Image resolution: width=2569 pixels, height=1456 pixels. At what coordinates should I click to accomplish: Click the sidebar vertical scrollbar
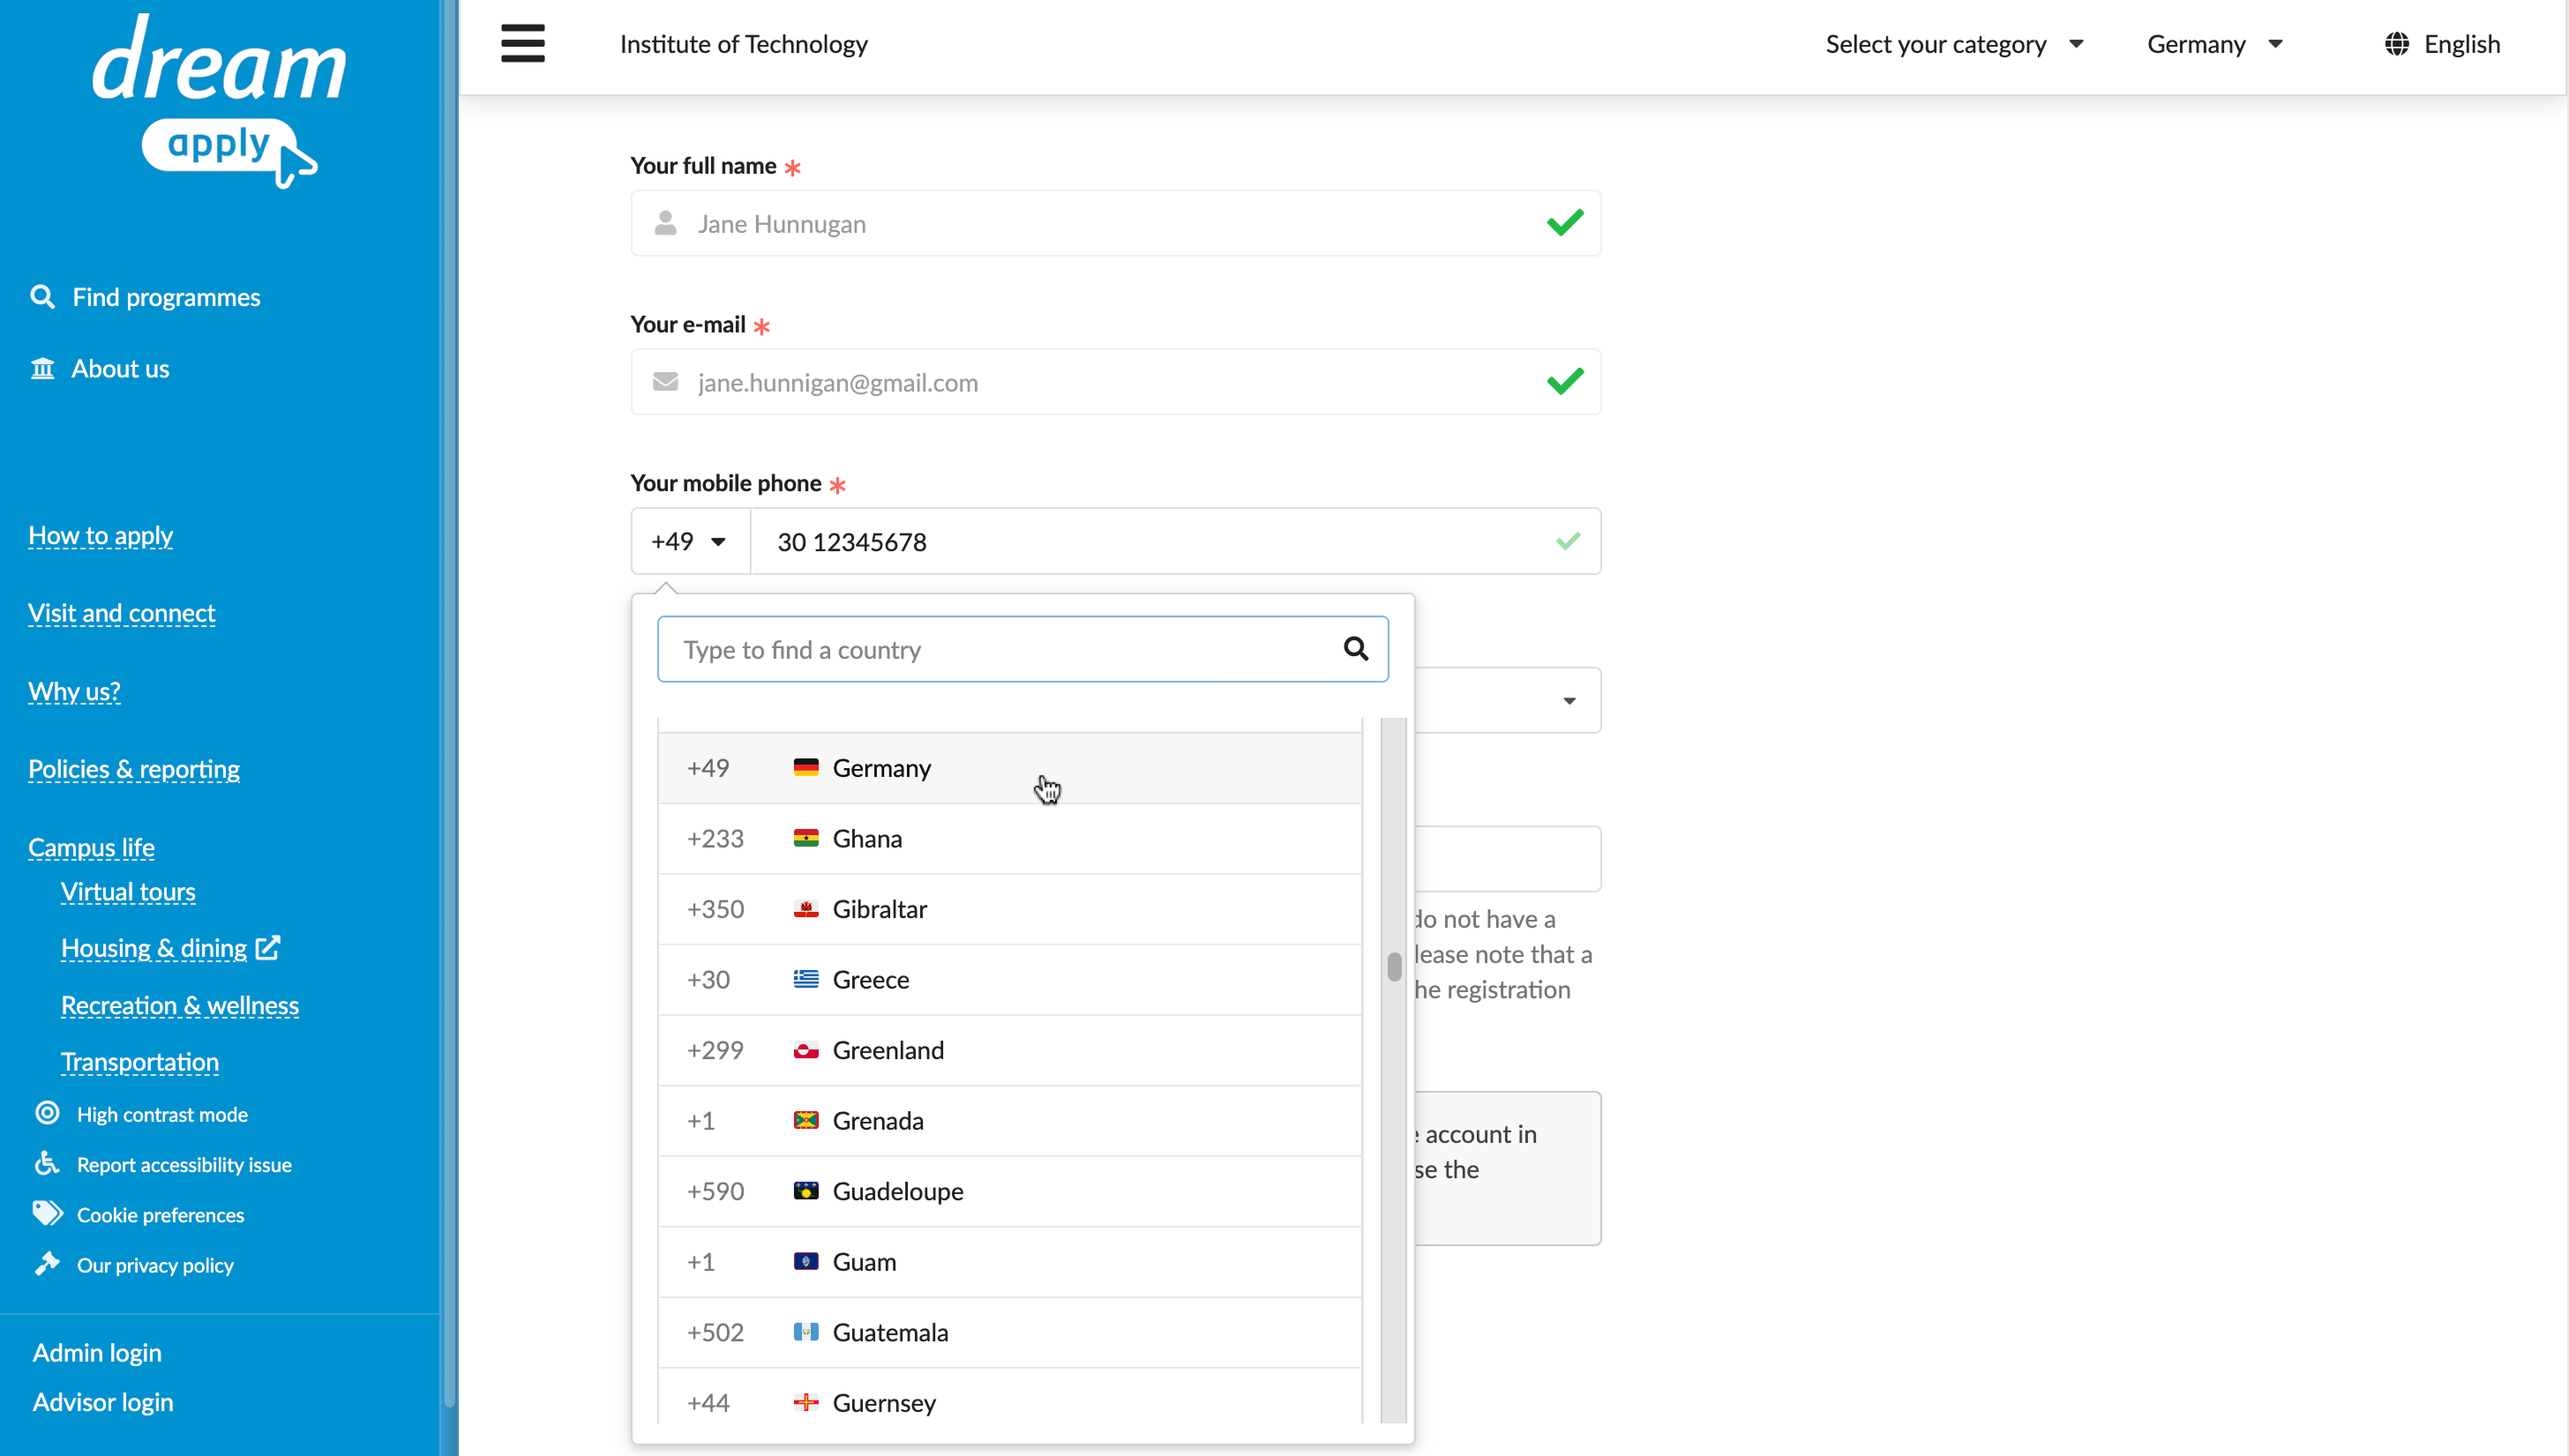(x=449, y=704)
